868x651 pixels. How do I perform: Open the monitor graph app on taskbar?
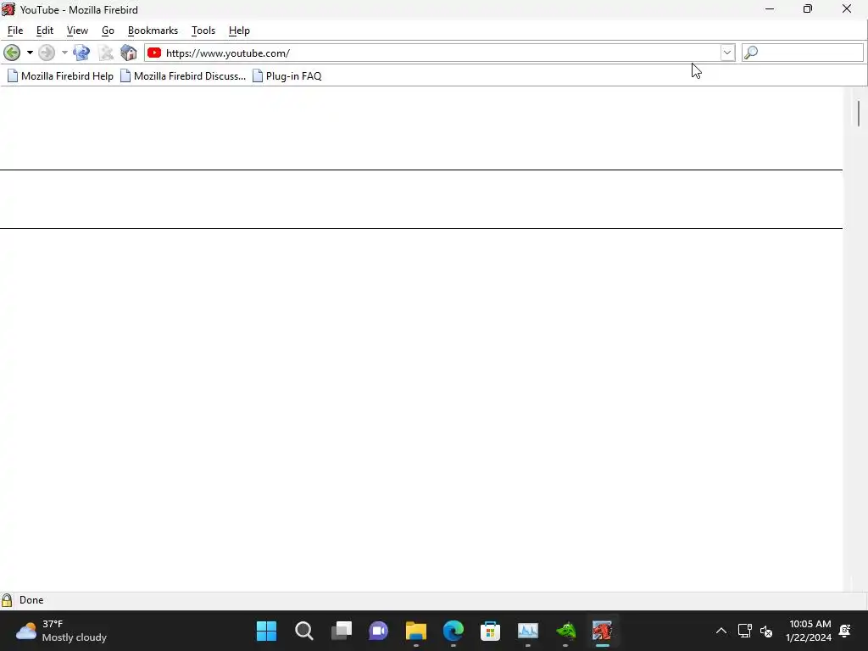click(x=527, y=631)
